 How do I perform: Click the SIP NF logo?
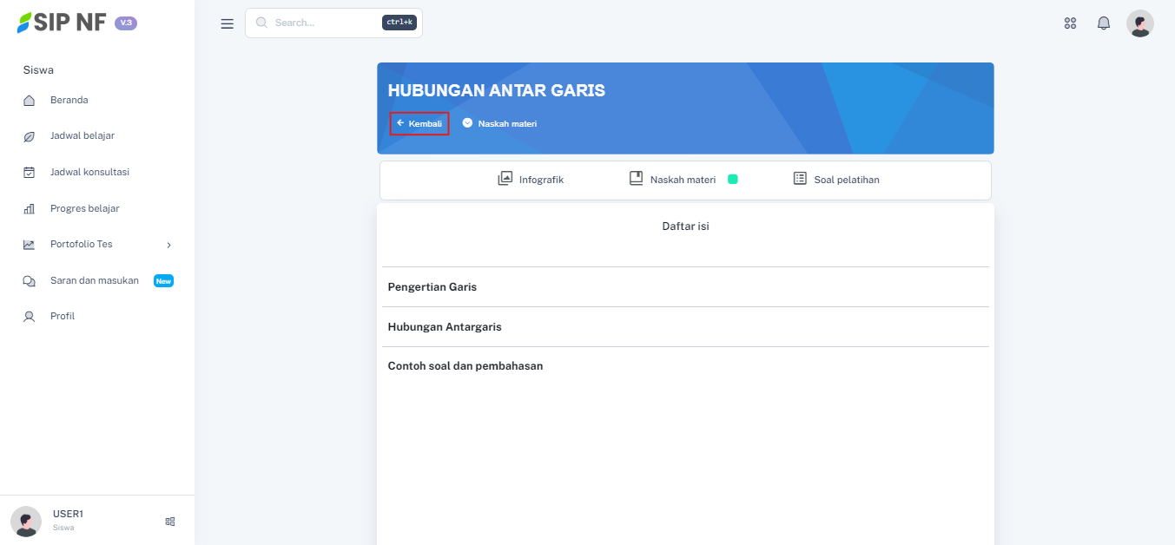coord(63,23)
